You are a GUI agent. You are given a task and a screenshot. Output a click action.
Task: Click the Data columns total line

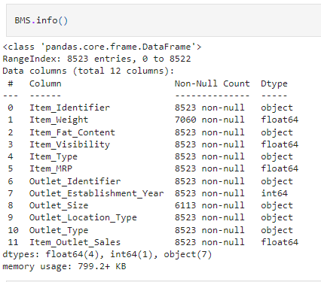point(88,71)
